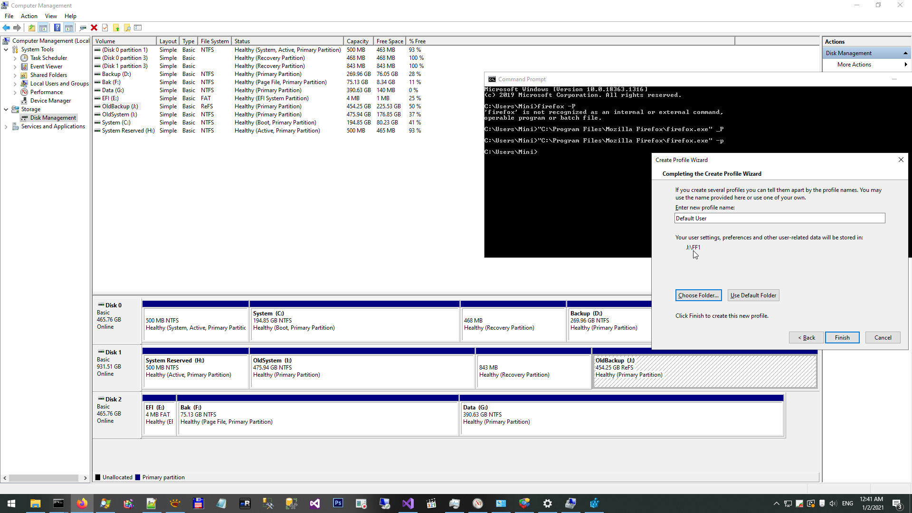The height and width of the screenshot is (513, 912).
Task: Click the blue Back arrow in toolbar
Action: [6, 28]
